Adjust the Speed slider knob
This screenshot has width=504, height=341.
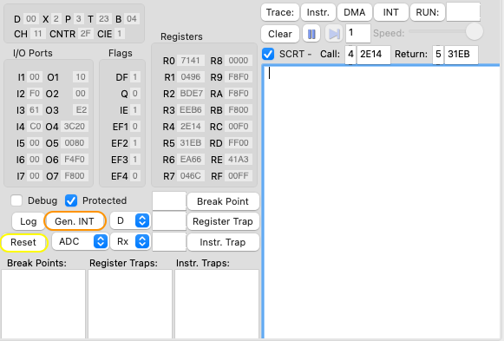tap(475, 32)
